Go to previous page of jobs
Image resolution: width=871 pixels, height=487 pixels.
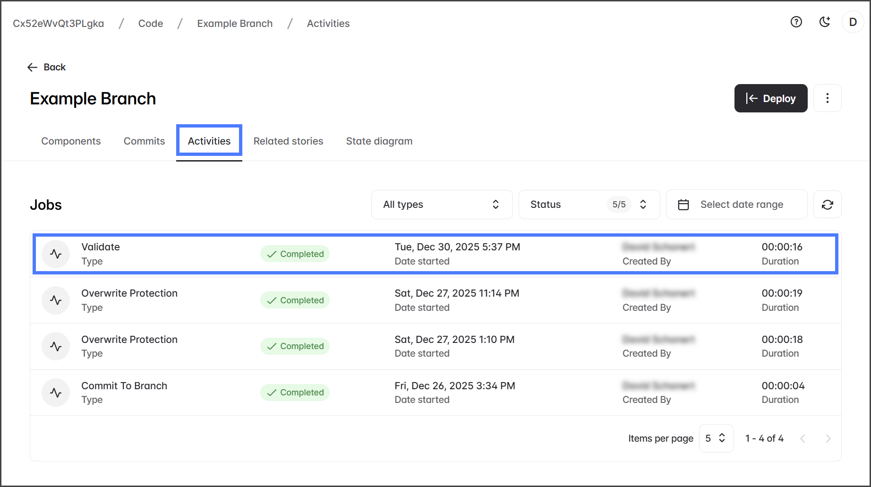coord(803,439)
